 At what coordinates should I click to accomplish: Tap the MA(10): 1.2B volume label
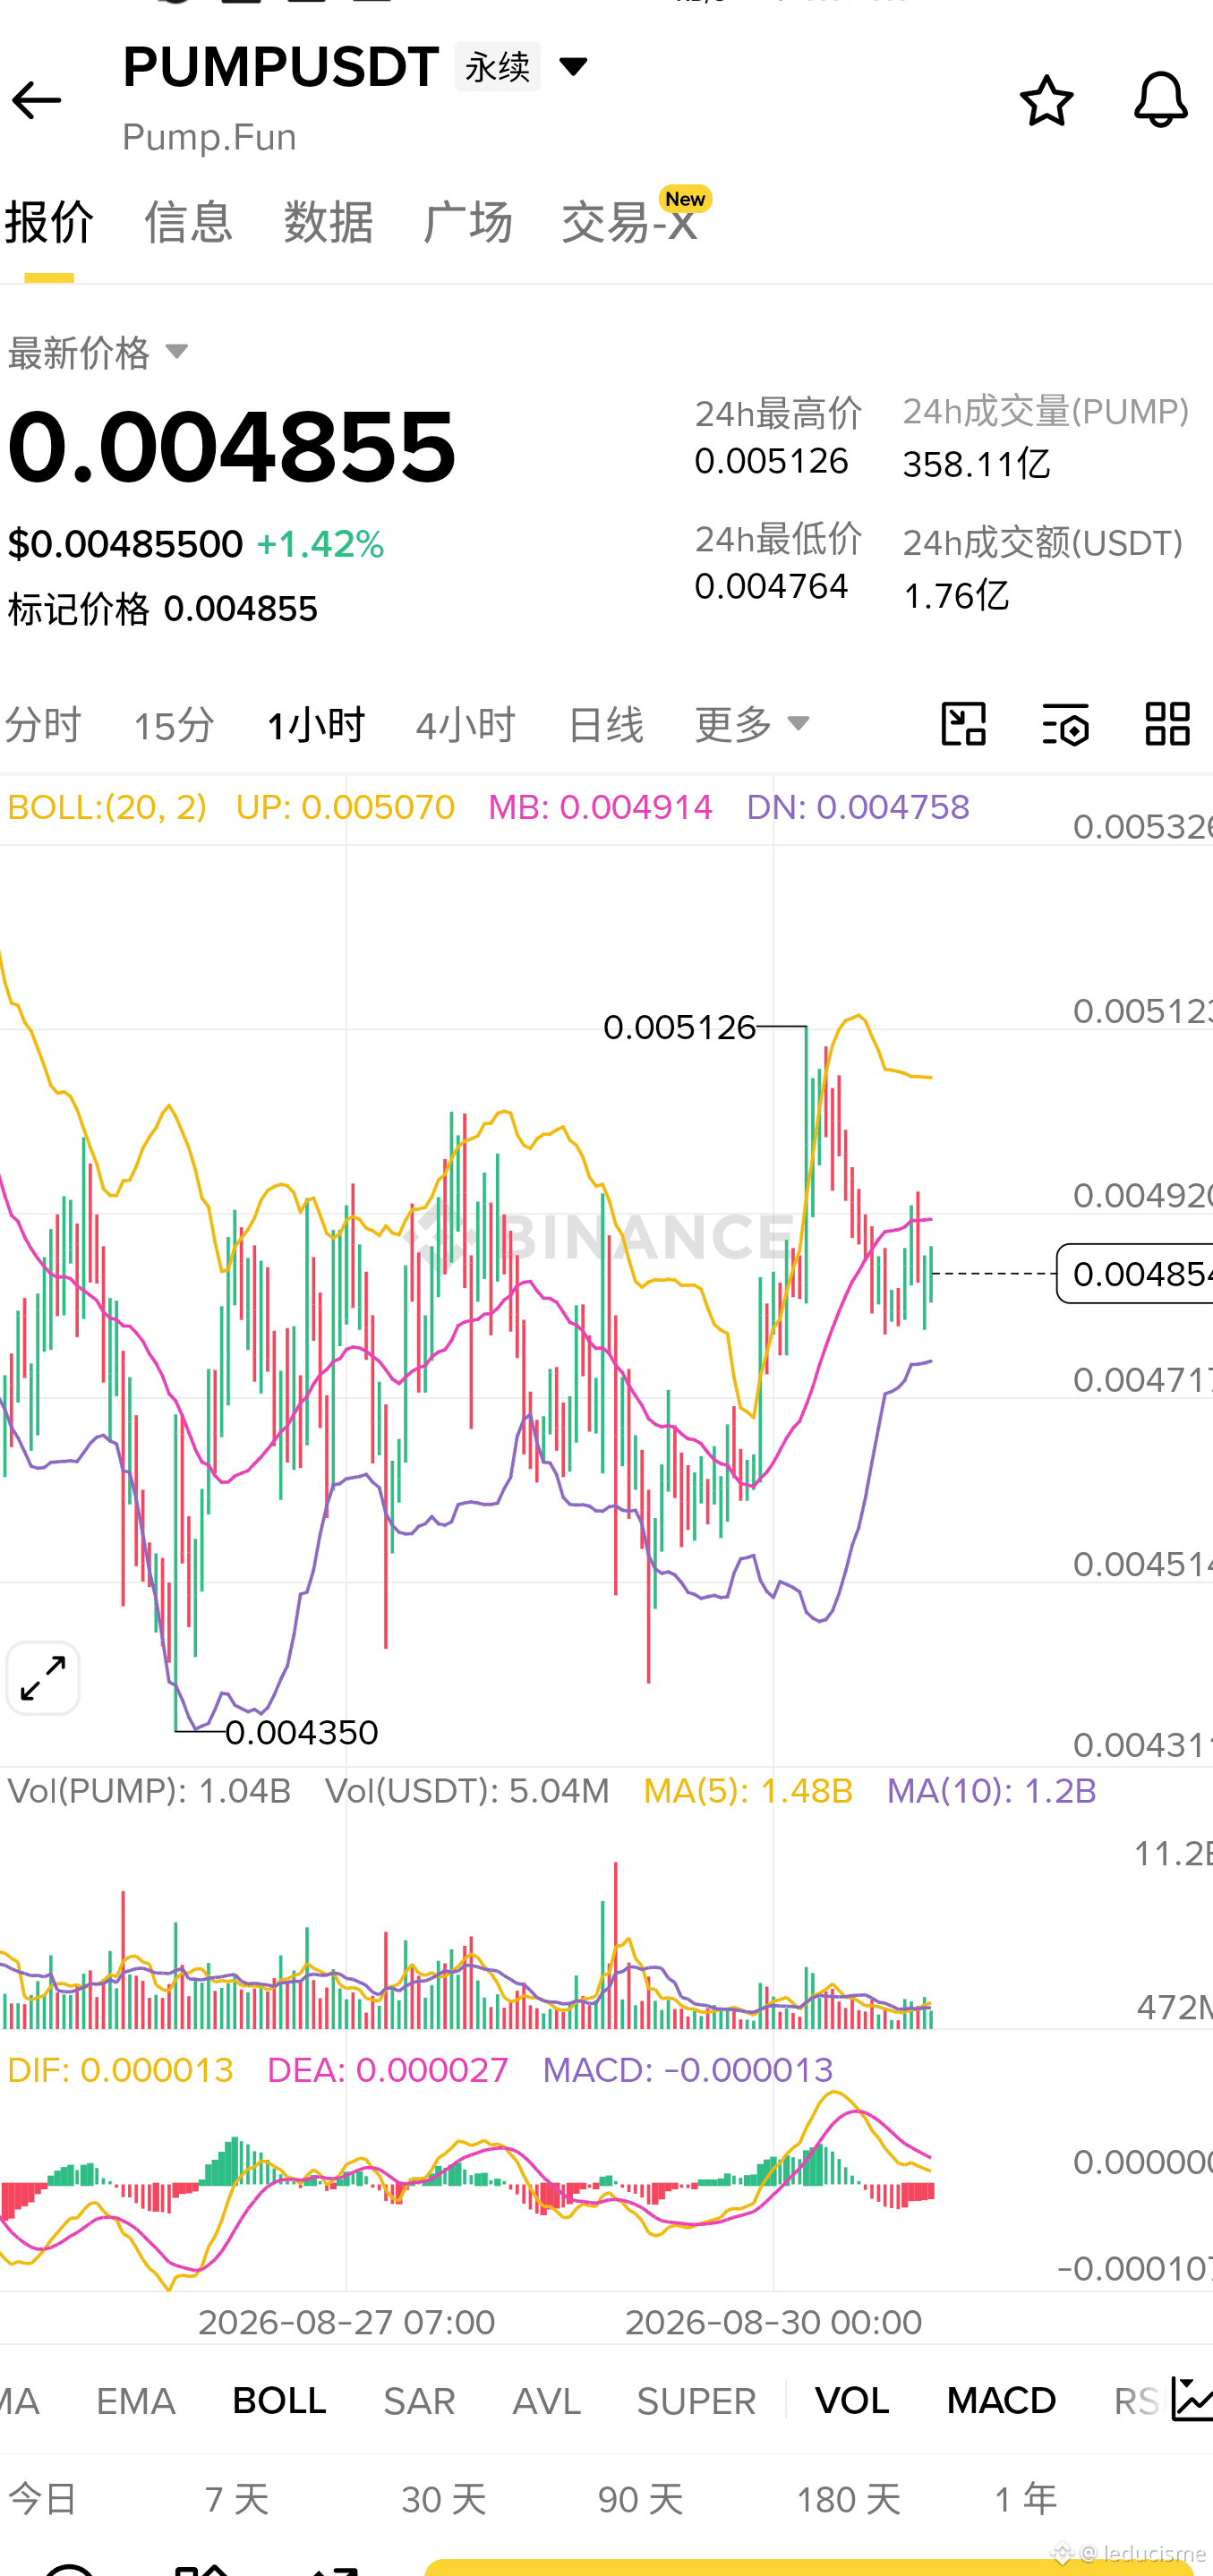click(x=991, y=1791)
